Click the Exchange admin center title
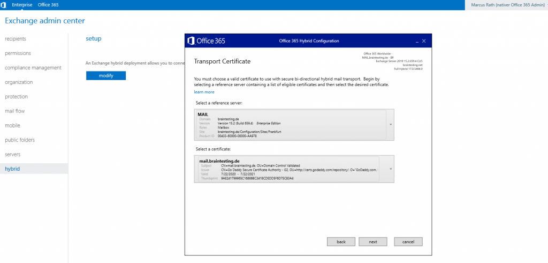 point(45,21)
